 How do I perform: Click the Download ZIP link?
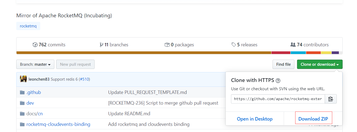click(x=313, y=119)
